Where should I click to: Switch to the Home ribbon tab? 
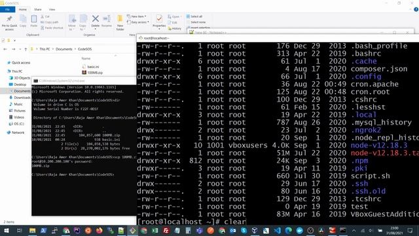pos(22,9)
